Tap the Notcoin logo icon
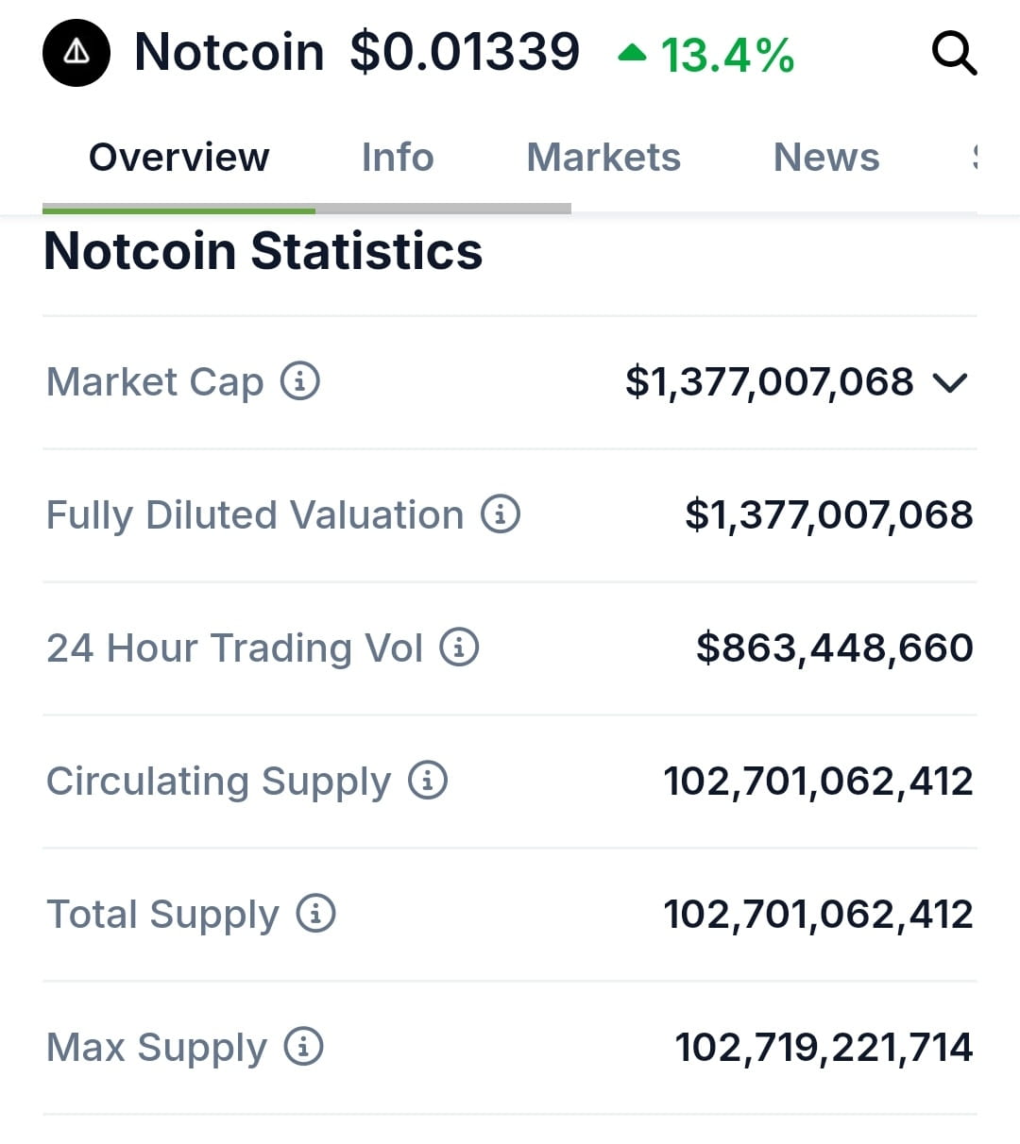Viewport: 1020px width, 1144px height. pyautogui.click(x=76, y=53)
